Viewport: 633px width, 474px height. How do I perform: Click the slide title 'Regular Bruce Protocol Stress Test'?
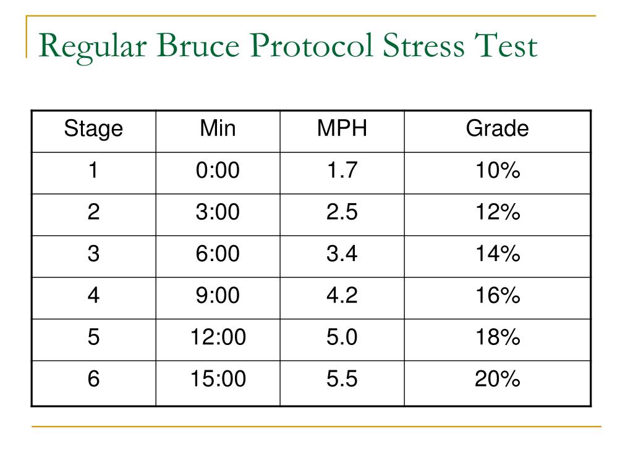tap(287, 46)
